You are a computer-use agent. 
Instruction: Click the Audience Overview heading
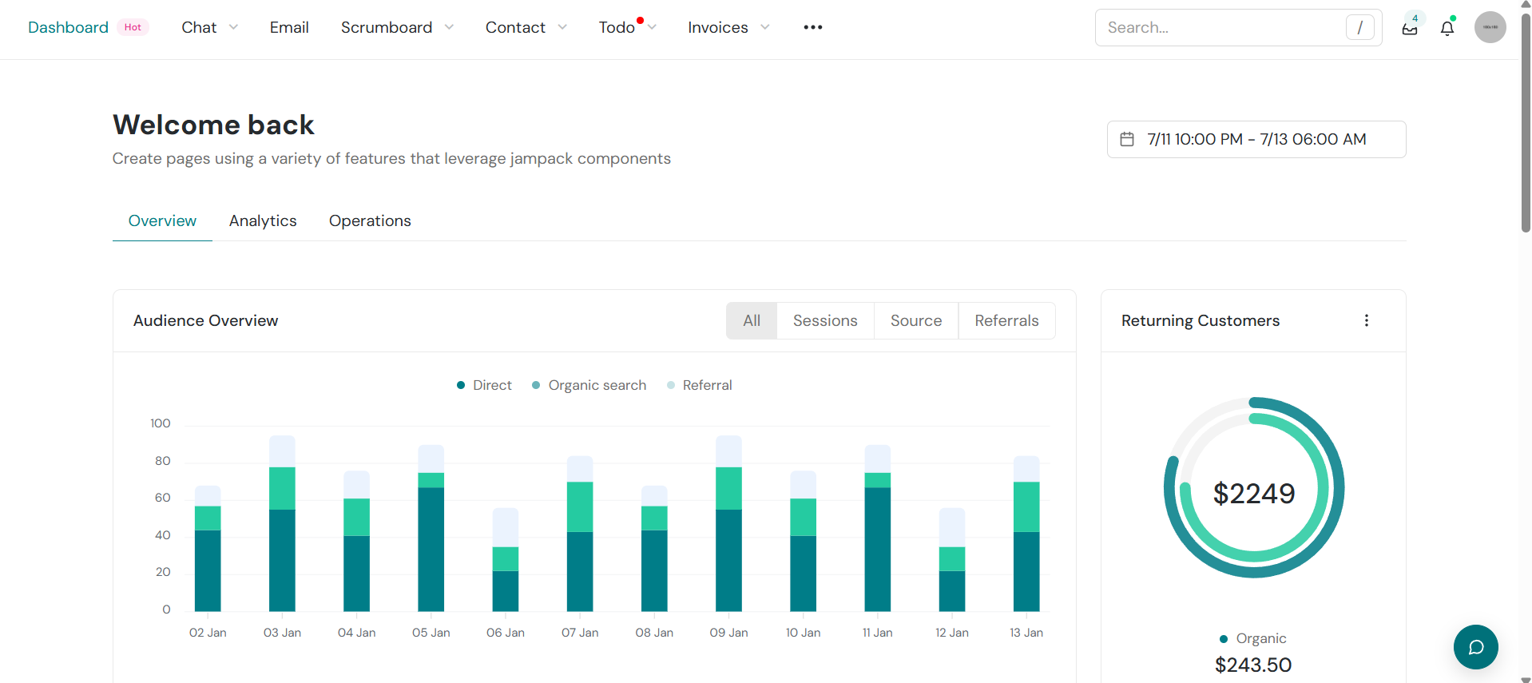pos(205,320)
